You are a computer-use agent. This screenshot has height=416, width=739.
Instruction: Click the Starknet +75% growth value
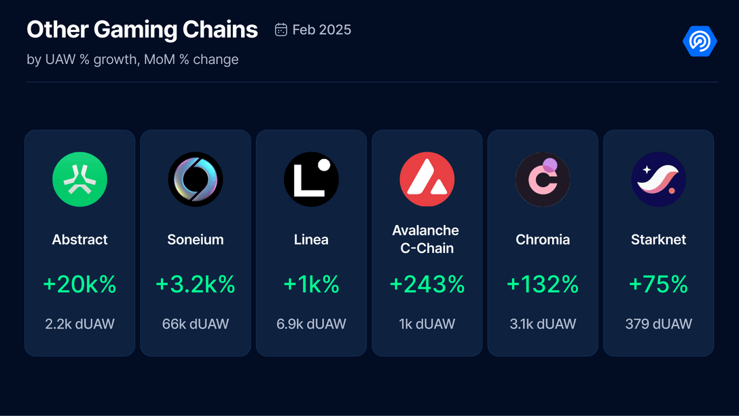pos(658,284)
